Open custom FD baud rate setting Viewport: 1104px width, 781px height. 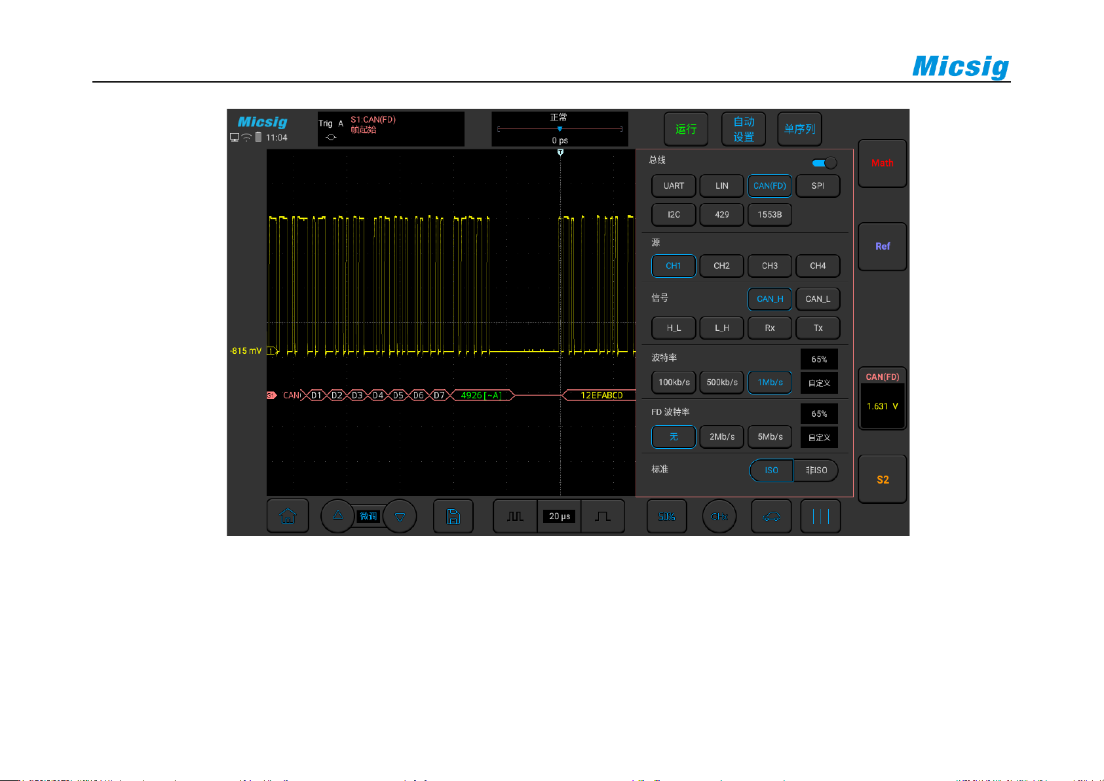819,438
